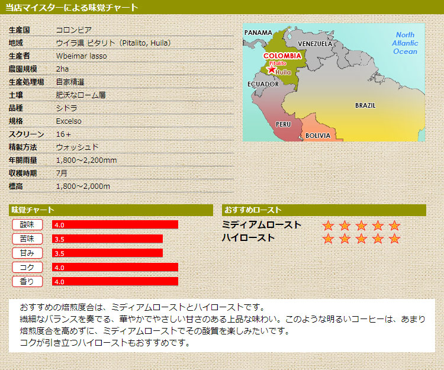Click the 当店マイスターによる味覚チャート title bar
Image resolution: width=444 pixels, height=370 pixels.
click(x=222, y=8)
